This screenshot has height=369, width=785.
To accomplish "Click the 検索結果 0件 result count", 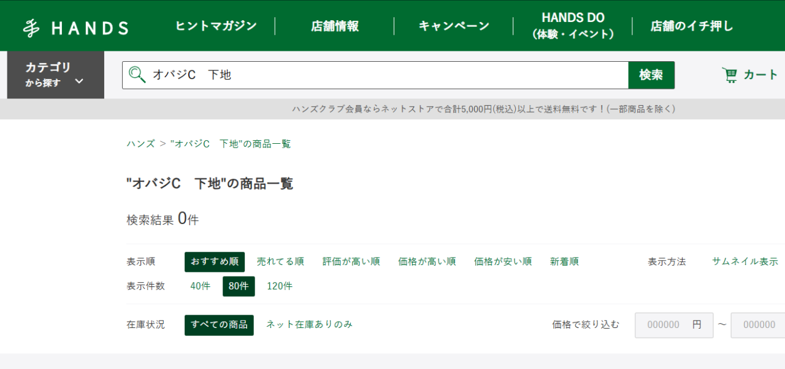I will coord(163,219).
